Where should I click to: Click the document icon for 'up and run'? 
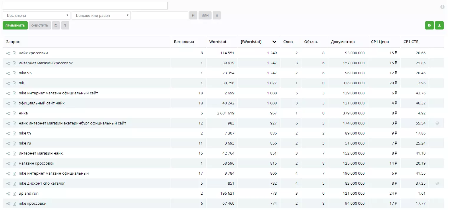click(14, 193)
